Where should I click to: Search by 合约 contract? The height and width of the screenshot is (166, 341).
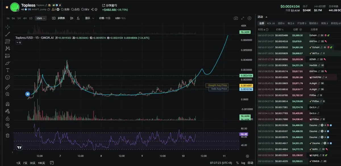click(75, 9)
